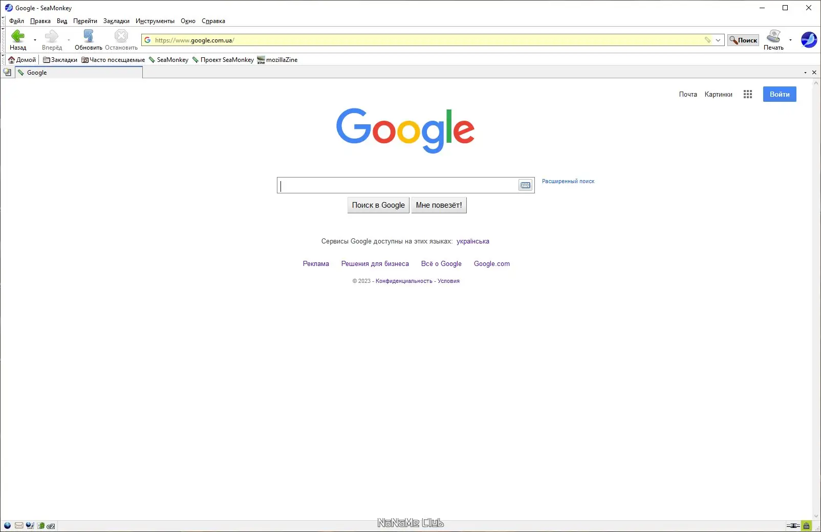Switch language to українська

pos(473,241)
